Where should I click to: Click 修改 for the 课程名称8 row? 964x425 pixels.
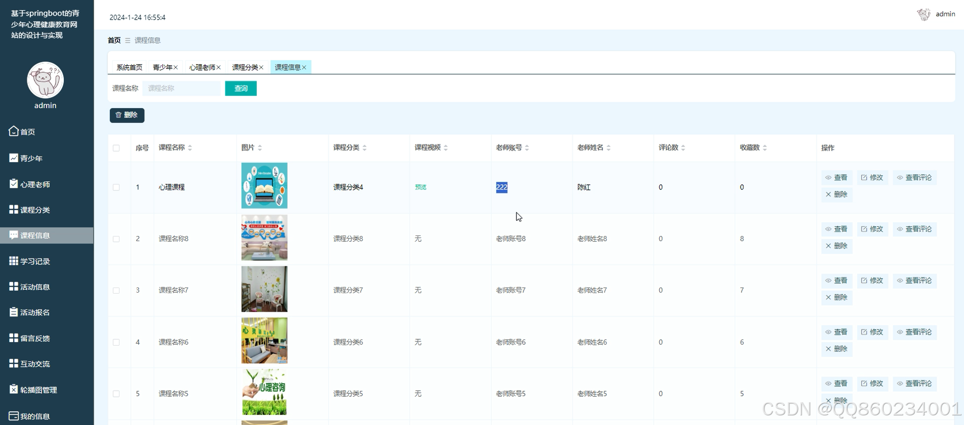pos(872,229)
